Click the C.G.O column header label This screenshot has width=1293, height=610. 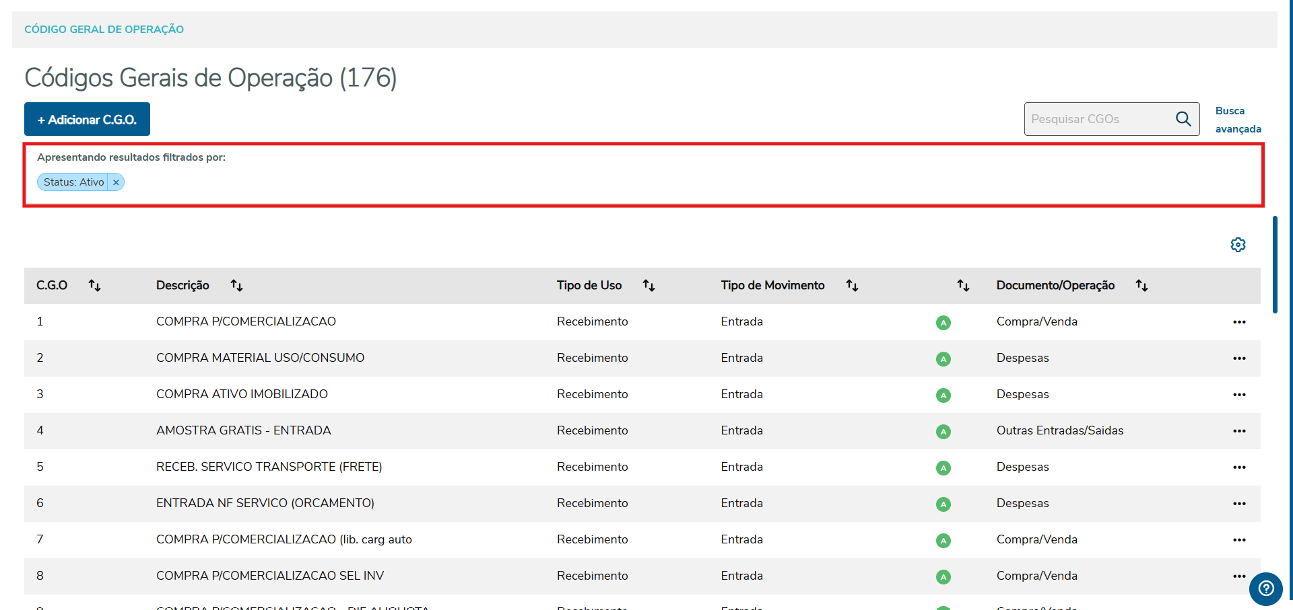click(52, 286)
